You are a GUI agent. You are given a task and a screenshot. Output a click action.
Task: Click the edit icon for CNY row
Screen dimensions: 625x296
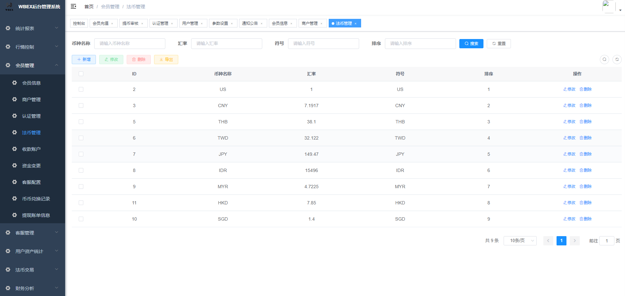pyautogui.click(x=569, y=106)
